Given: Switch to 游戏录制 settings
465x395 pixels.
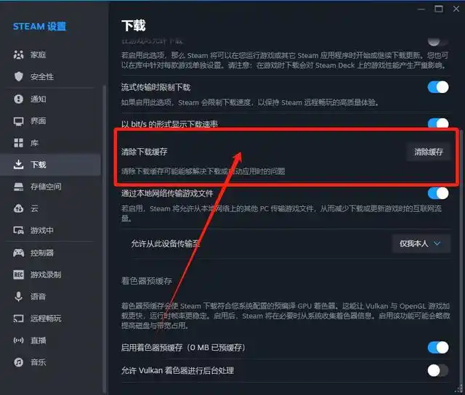Looking at the screenshot, I should click(50, 274).
